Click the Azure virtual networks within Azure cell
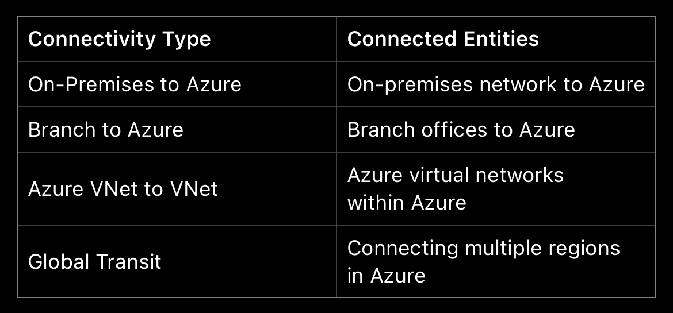 point(455,189)
